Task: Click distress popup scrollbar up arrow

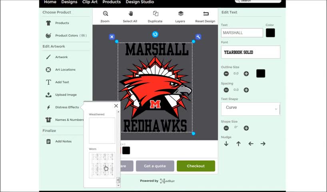Action: tap(118, 112)
